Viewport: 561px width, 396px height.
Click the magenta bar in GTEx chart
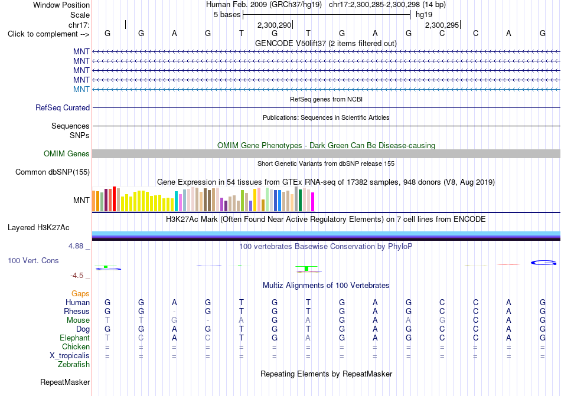313,202
